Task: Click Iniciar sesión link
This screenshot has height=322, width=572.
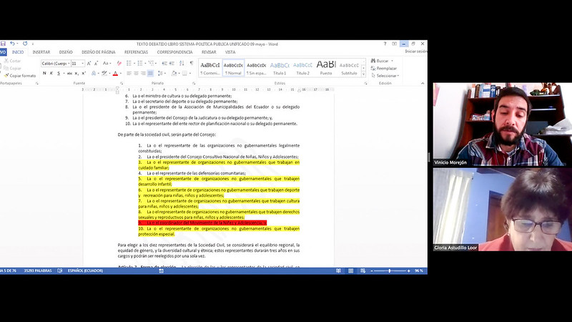Action: click(x=416, y=52)
